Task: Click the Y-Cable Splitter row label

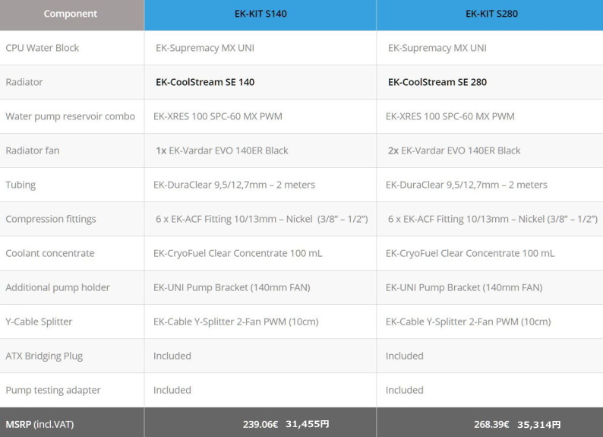Action: (39, 322)
